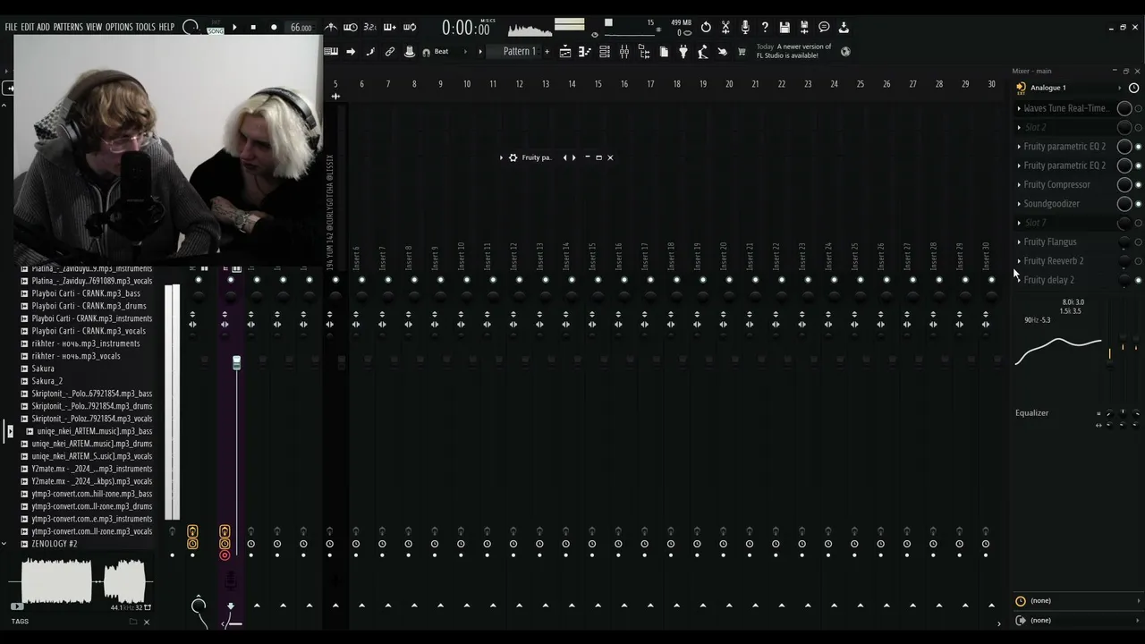Open the Channel rack view icon
The width and height of the screenshot is (1145, 644).
(605, 52)
